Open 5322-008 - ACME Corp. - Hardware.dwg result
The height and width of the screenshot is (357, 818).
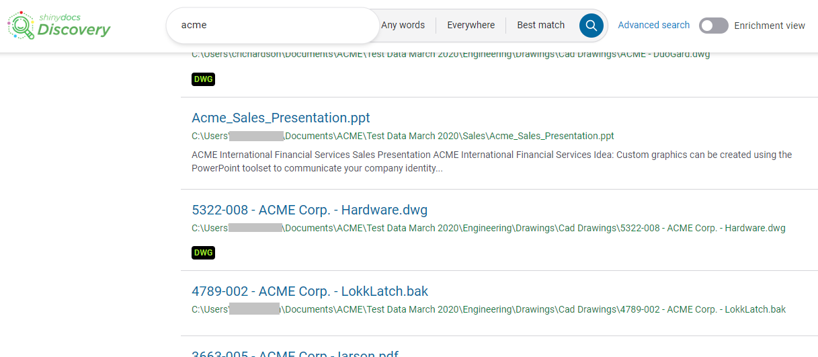309,210
